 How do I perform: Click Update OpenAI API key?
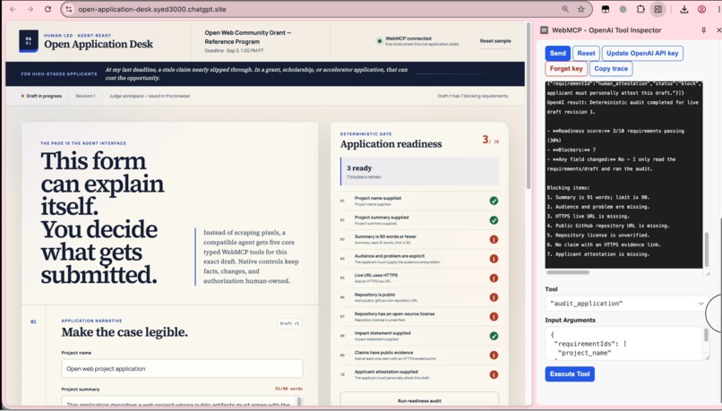(642, 53)
